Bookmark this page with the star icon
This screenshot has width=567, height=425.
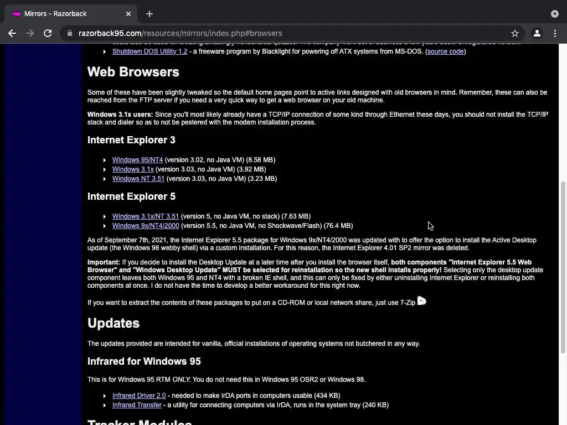point(515,33)
